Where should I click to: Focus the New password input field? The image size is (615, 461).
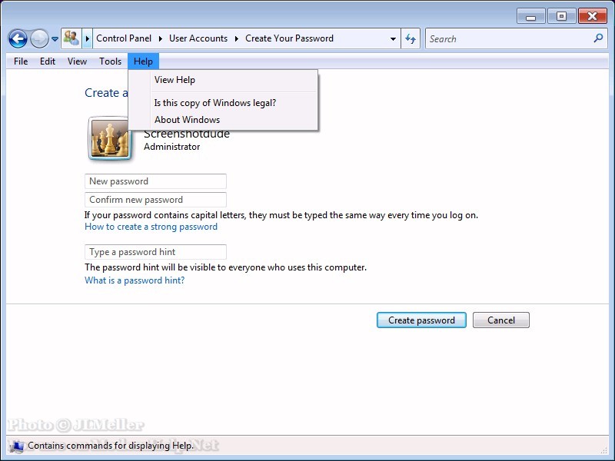pyautogui.click(x=155, y=181)
